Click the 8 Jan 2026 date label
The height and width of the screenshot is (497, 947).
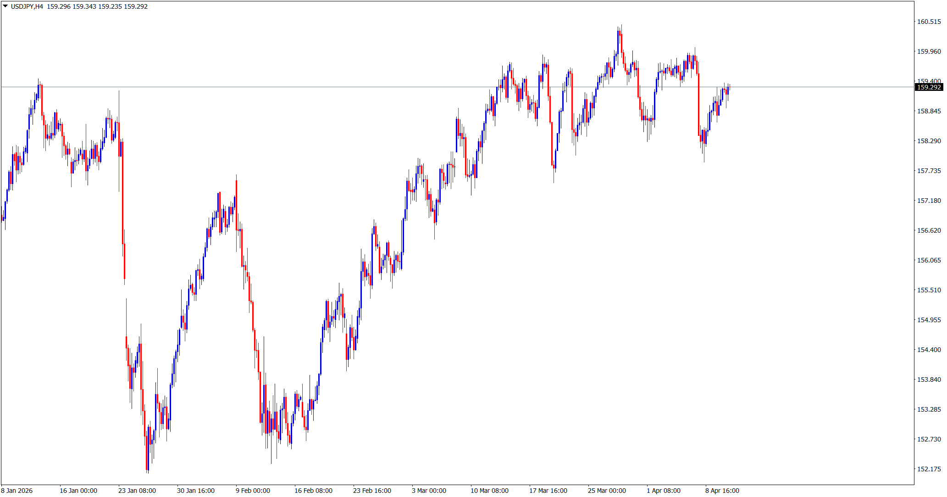tap(17, 491)
